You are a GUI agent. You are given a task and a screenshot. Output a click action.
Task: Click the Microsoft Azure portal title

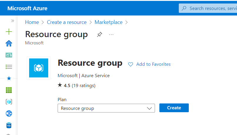click(x=27, y=8)
